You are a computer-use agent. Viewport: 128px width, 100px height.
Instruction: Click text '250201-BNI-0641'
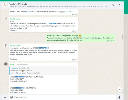point(16,90)
